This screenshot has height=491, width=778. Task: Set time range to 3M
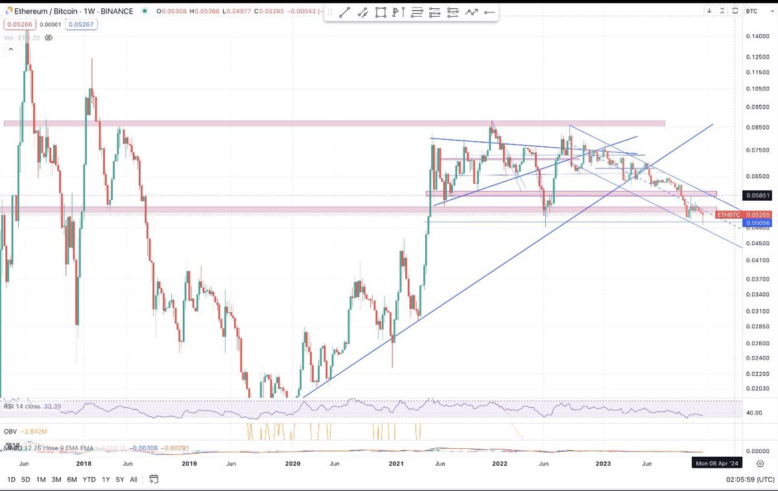(x=57, y=479)
